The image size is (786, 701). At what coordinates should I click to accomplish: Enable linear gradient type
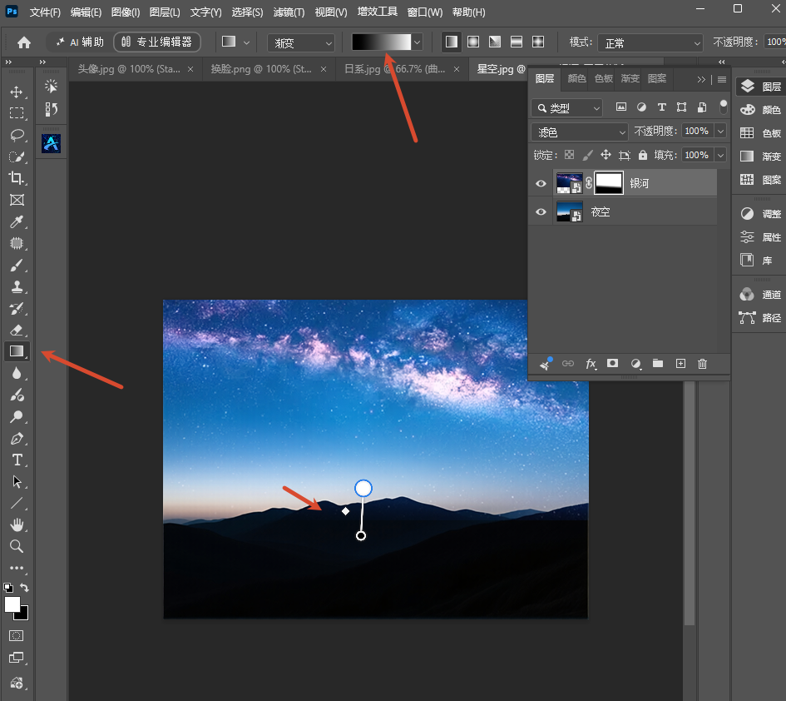pyautogui.click(x=451, y=42)
